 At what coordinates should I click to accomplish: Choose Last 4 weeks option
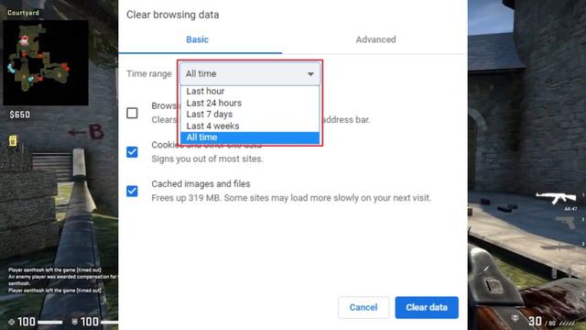250,126
